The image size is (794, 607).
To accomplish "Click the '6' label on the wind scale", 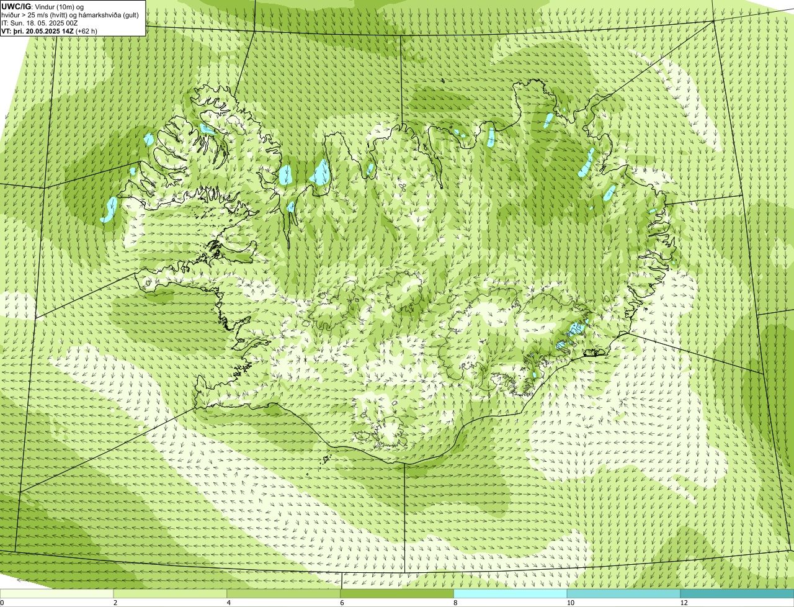I will [x=342, y=603].
